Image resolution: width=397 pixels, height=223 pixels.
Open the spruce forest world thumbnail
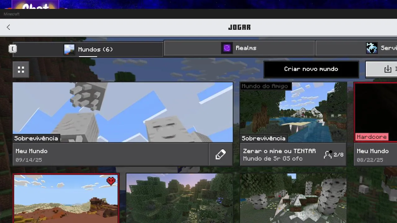(179, 198)
